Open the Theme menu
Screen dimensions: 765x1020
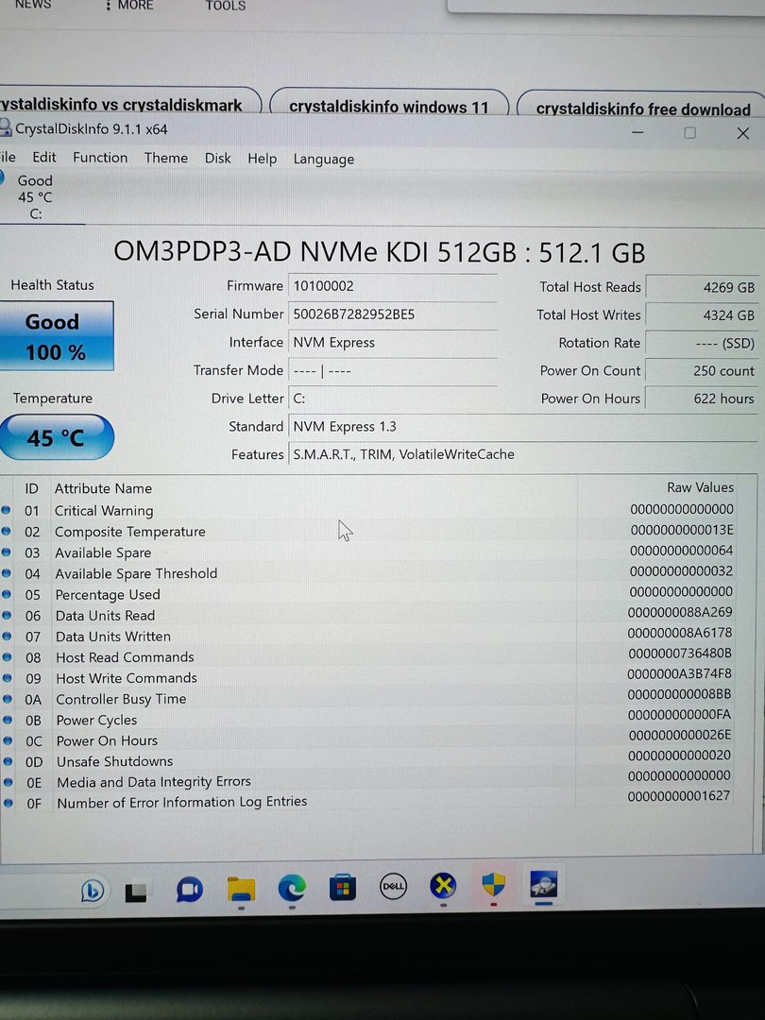coord(166,158)
